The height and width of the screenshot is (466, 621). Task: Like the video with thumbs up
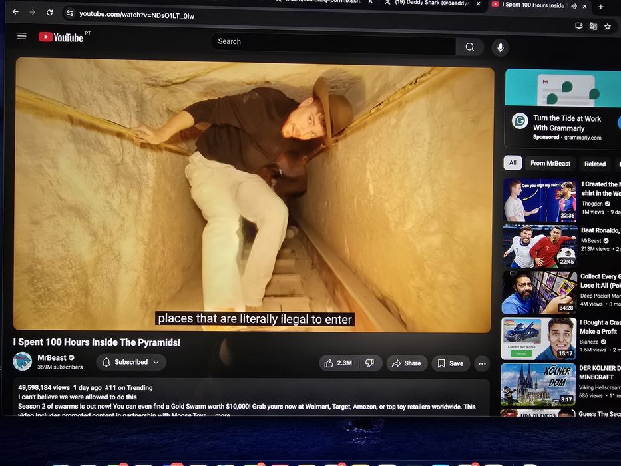click(338, 363)
